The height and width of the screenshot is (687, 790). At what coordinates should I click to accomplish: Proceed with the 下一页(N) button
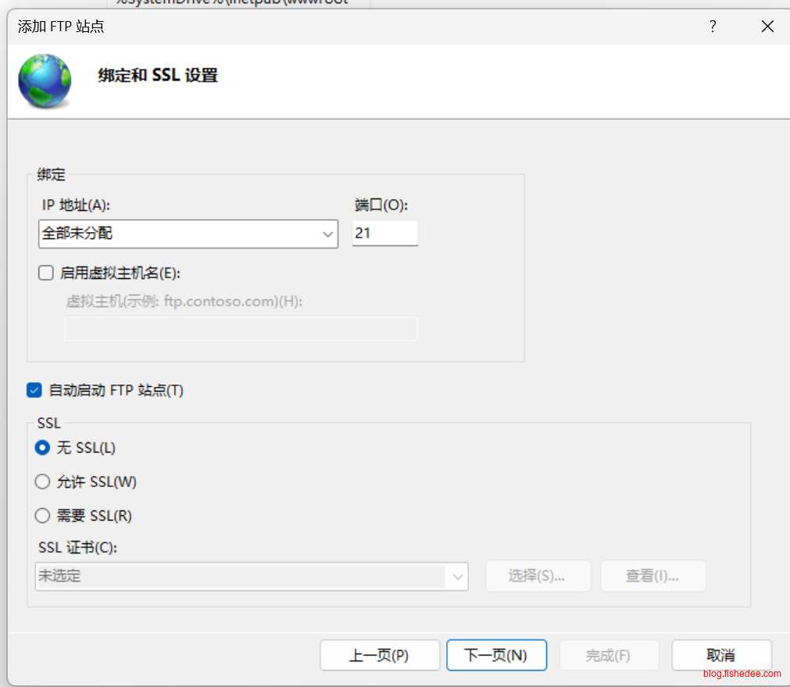tap(496, 655)
